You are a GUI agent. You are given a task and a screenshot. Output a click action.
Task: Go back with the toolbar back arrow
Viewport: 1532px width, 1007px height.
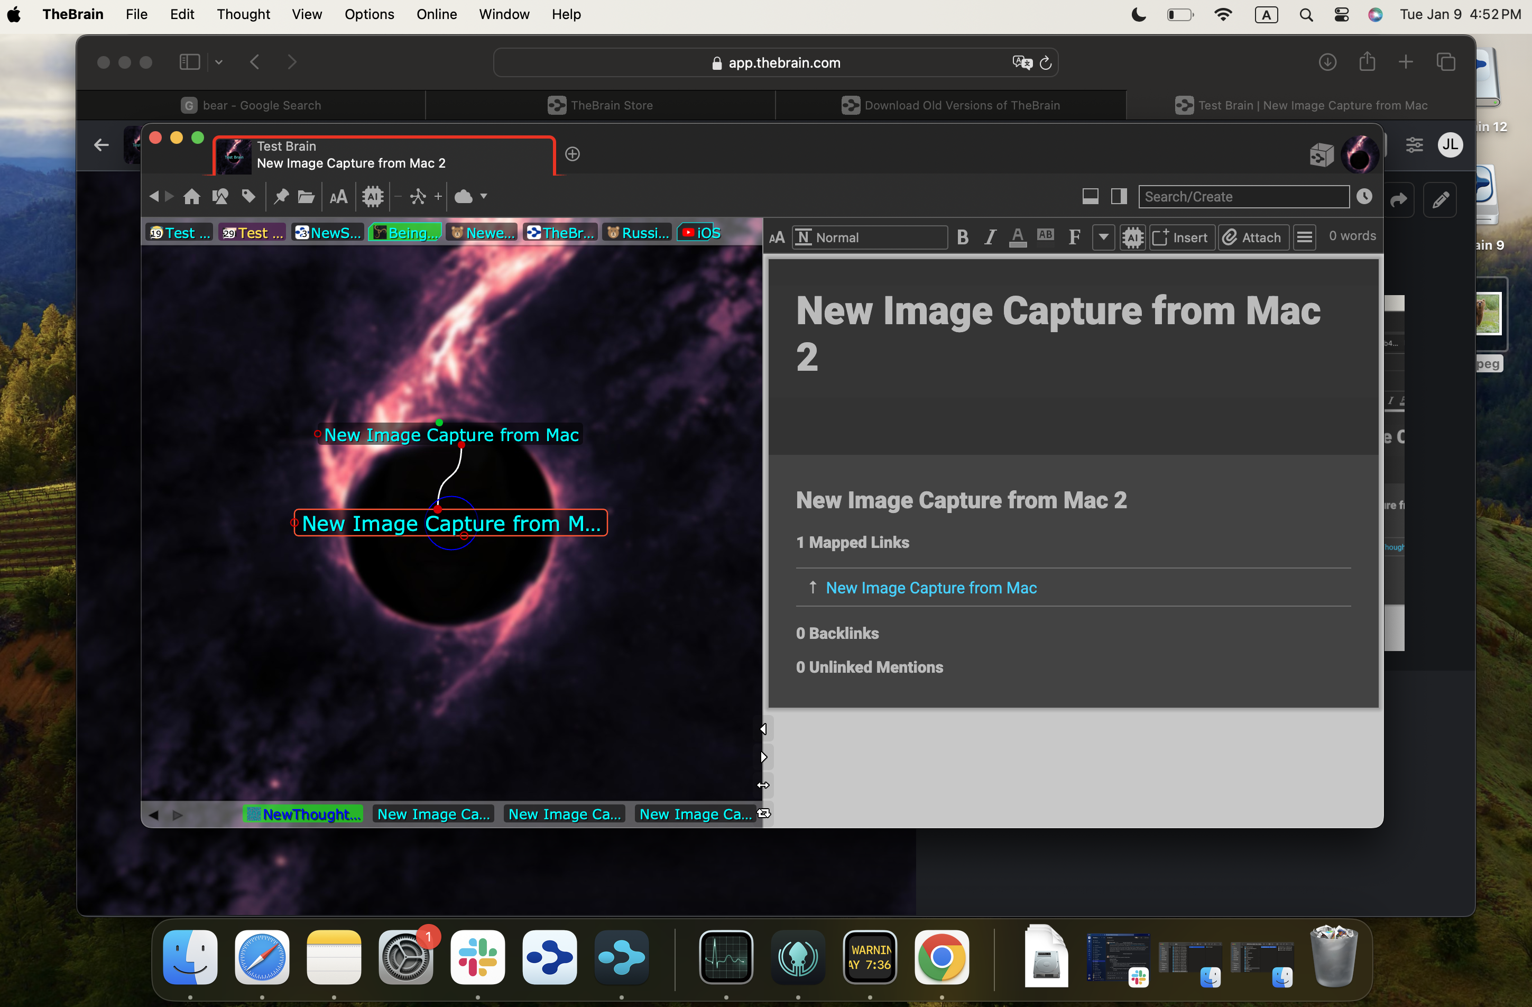pyautogui.click(x=154, y=196)
